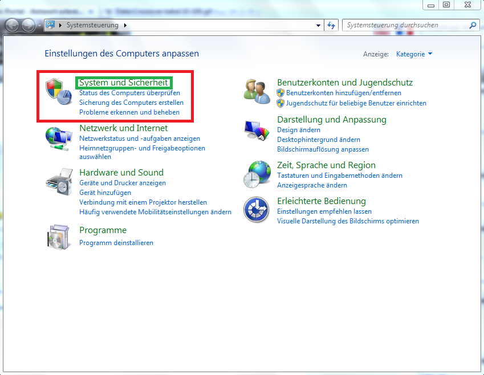
Task: Select the Programme disc box icon
Action: (59, 236)
